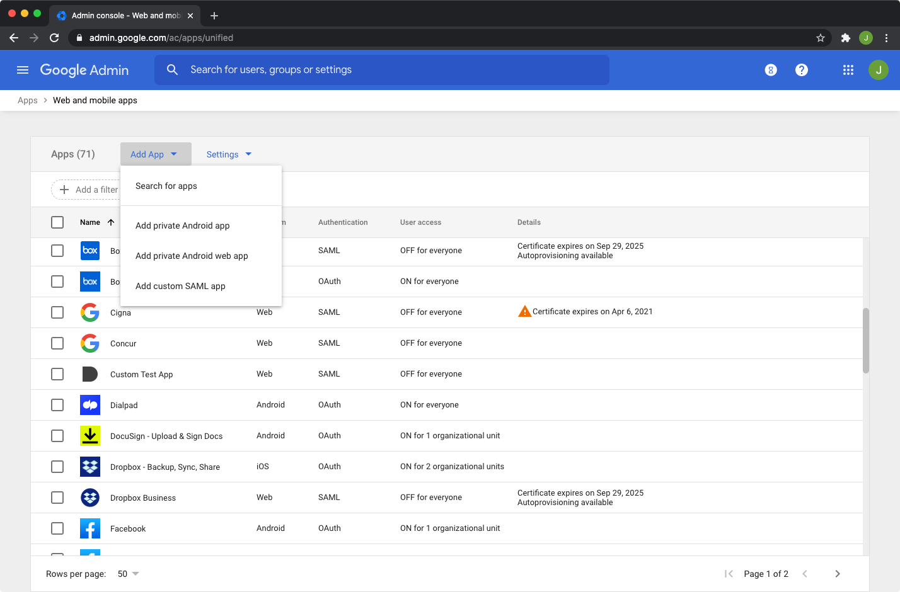Click the DocuSign download-arrow icon
The width and height of the screenshot is (900, 592).
(x=90, y=436)
